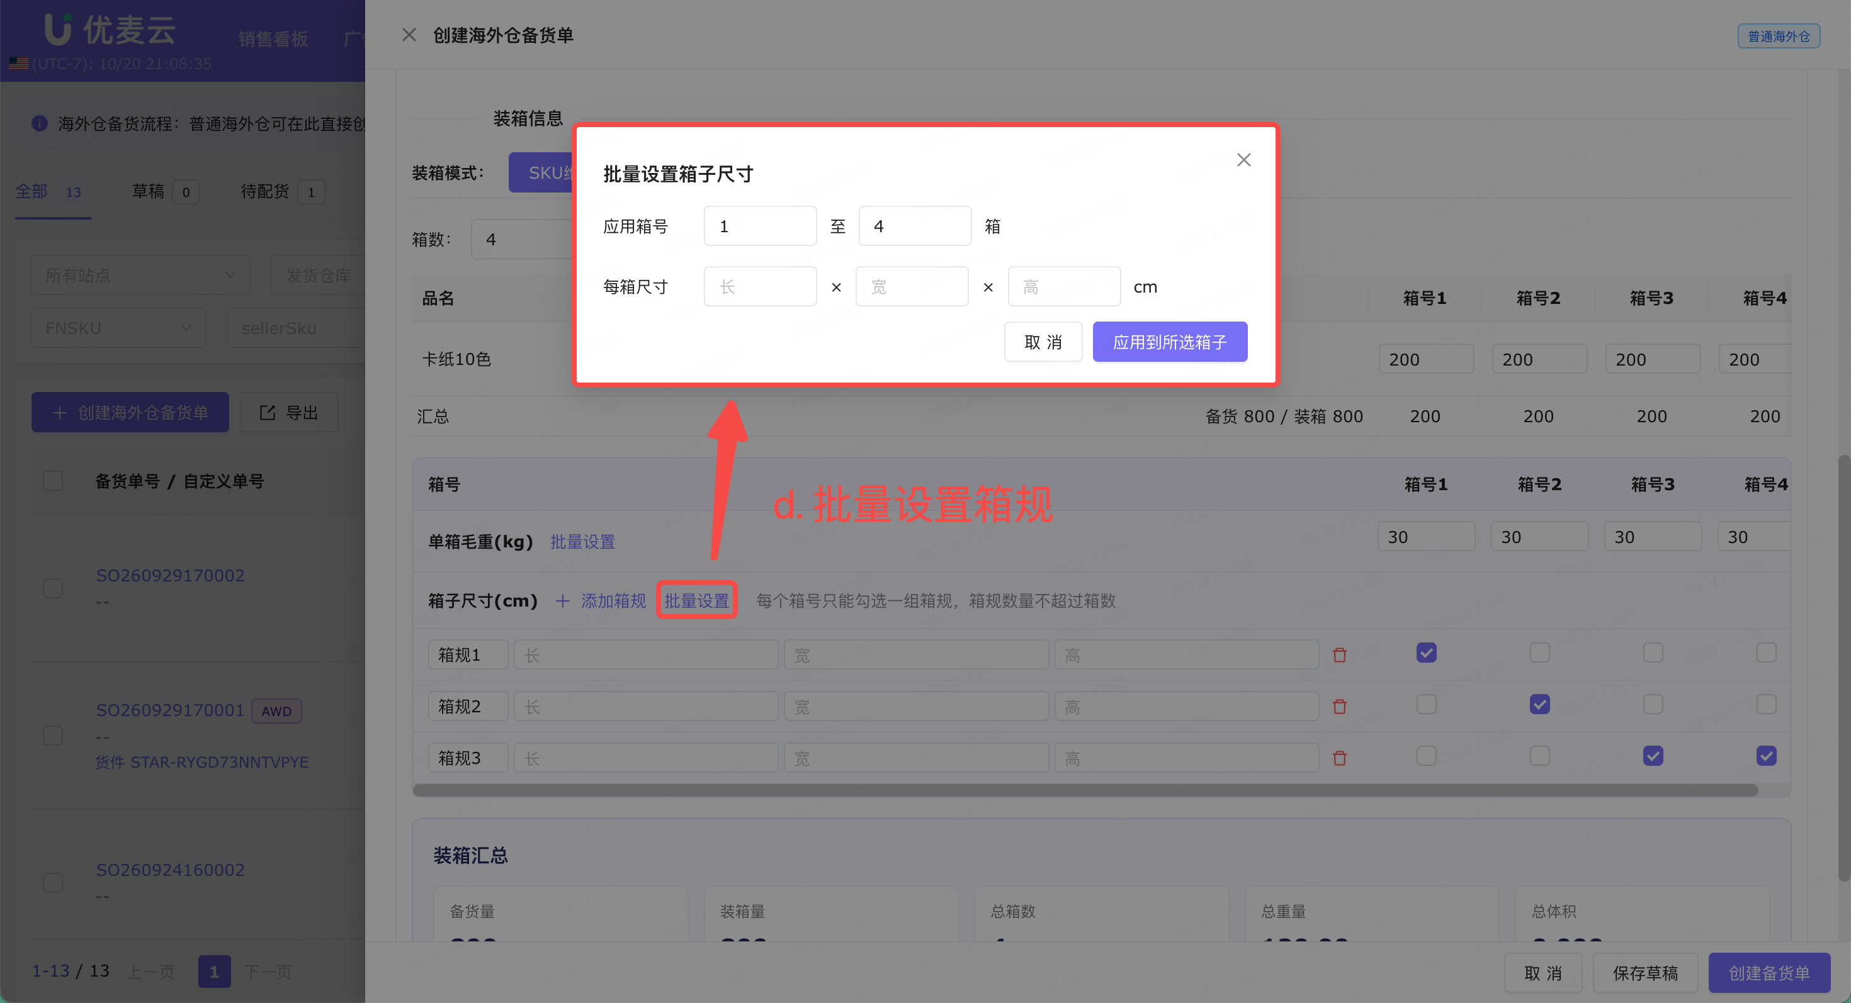Focus the 长 field in dialog
The width and height of the screenshot is (1851, 1003).
pyautogui.click(x=761, y=286)
